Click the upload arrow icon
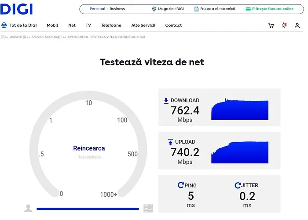Screen dimensions: 308x220 [x=170, y=142]
